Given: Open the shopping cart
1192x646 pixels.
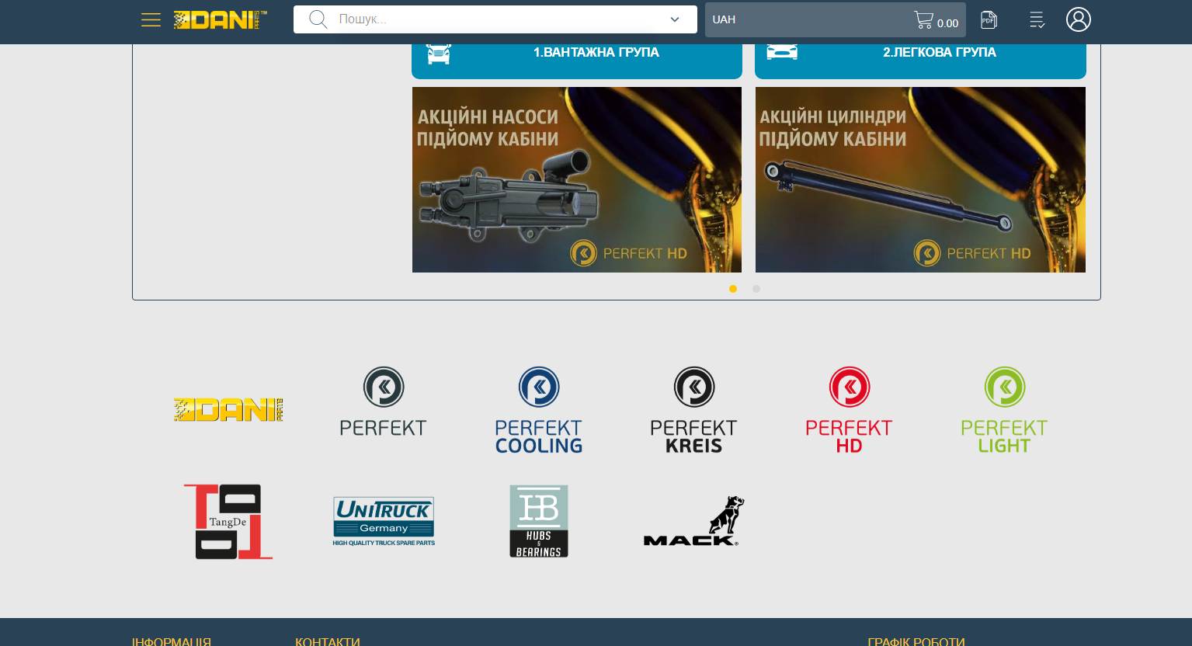Looking at the screenshot, I should click(923, 20).
